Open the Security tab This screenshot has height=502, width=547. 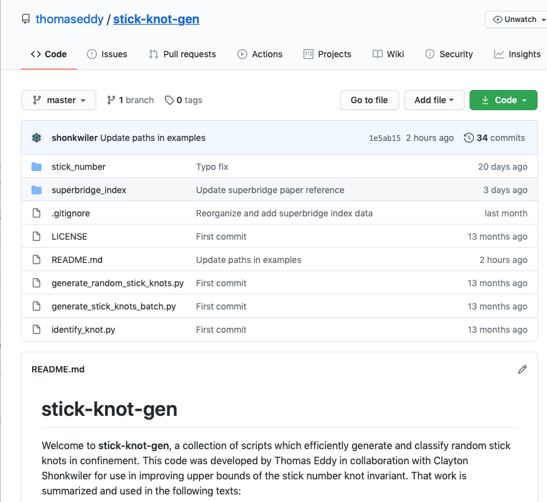coord(449,54)
